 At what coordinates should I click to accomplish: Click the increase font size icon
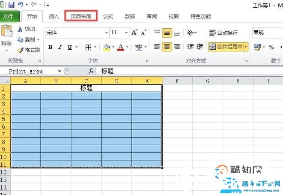point(134,33)
